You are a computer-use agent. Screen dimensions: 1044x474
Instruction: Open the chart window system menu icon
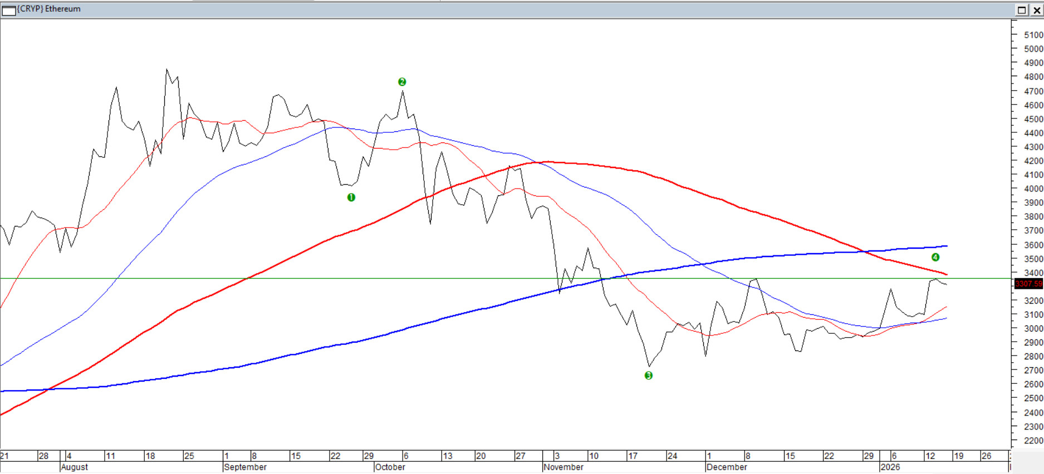coord(8,9)
